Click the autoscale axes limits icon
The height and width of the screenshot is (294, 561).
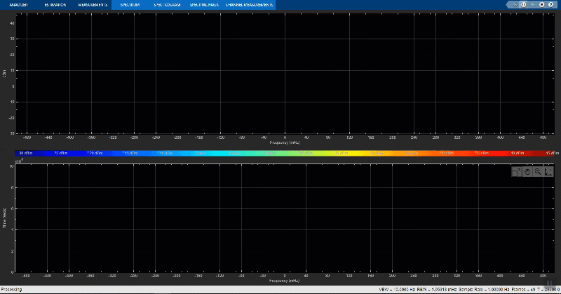click(x=548, y=172)
